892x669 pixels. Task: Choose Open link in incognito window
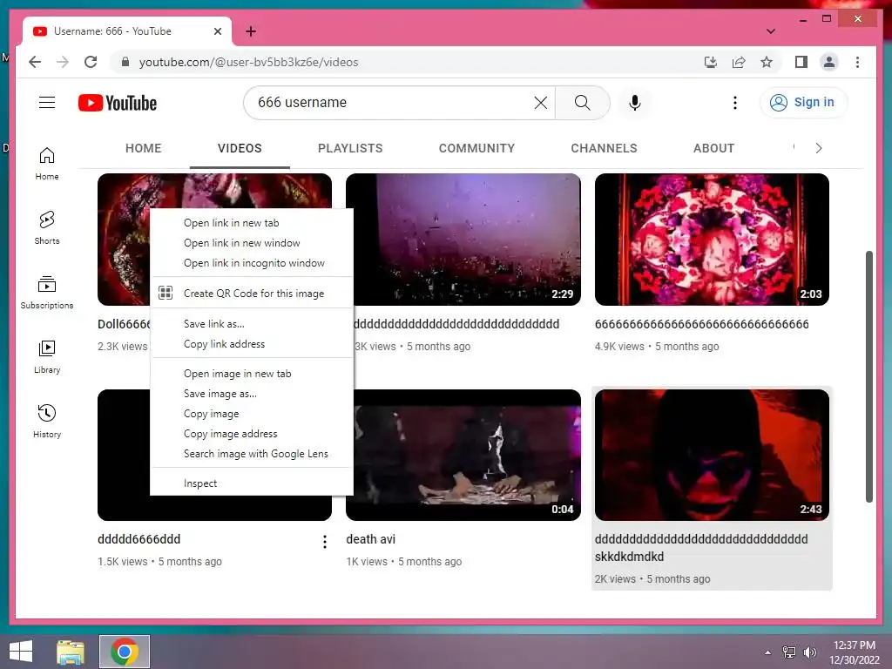(x=252, y=263)
